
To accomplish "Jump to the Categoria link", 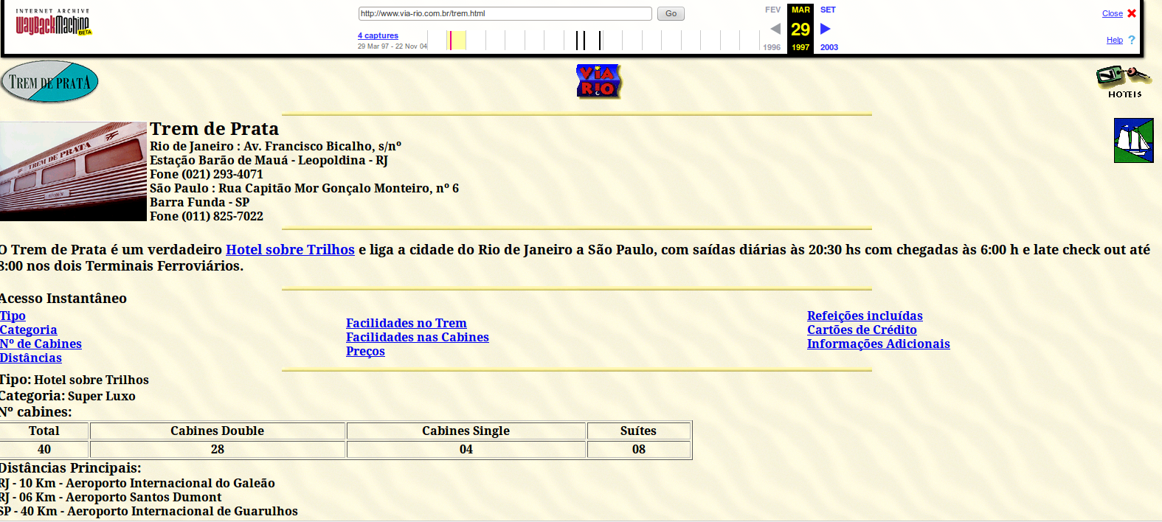I will [28, 330].
